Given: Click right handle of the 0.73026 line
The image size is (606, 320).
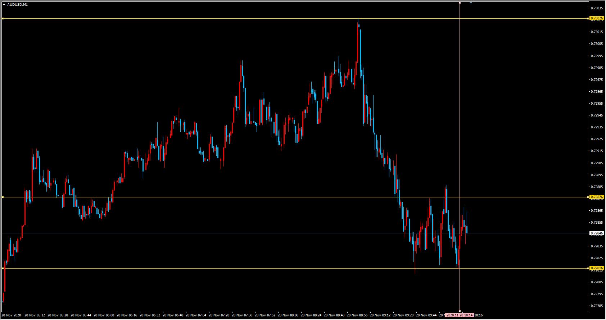Looking at the screenshot, I should click(x=588, y=18).
